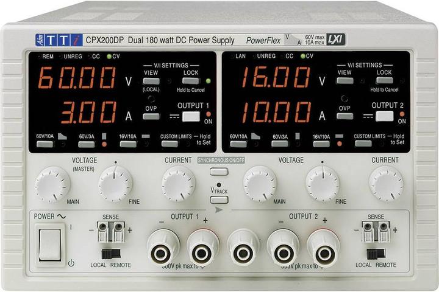Click the Output 1 CV green indicator
439x292 pixels.
tap(109, 57)
